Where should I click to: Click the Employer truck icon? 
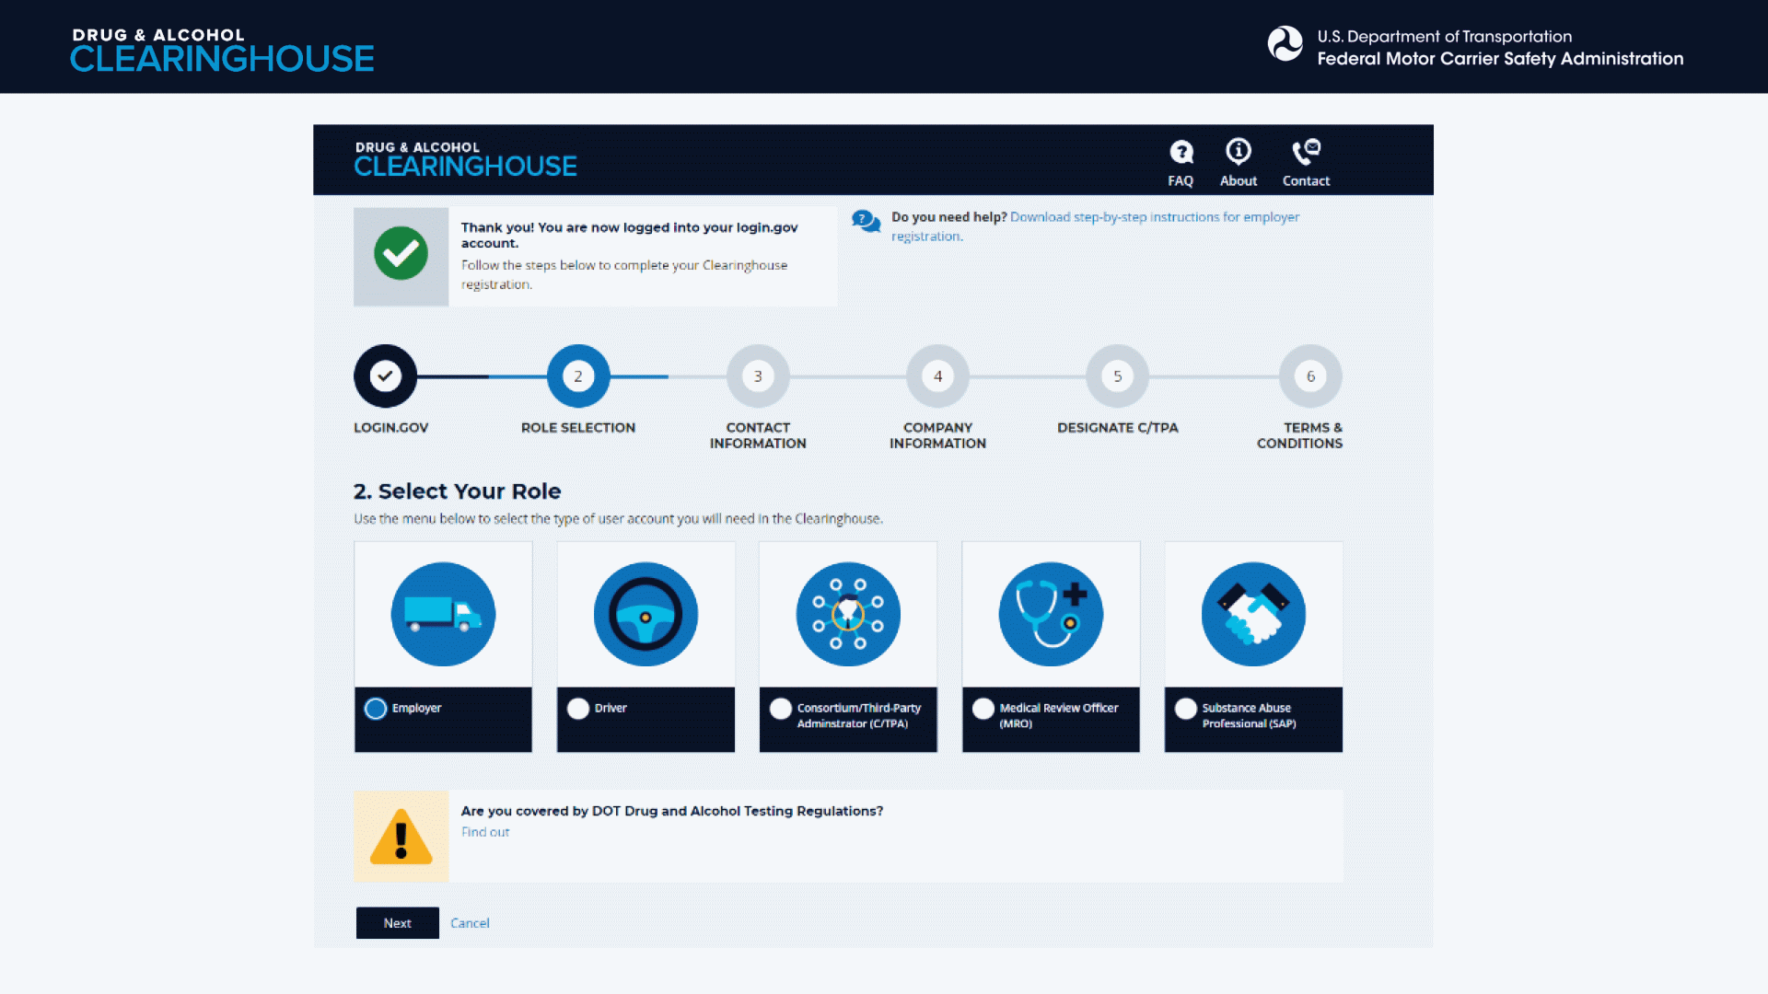coord(443,614)
